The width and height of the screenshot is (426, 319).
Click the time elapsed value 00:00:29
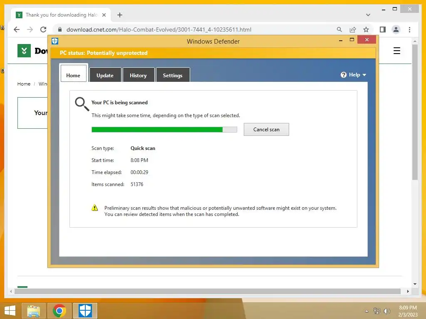click(x=139, y=172)
